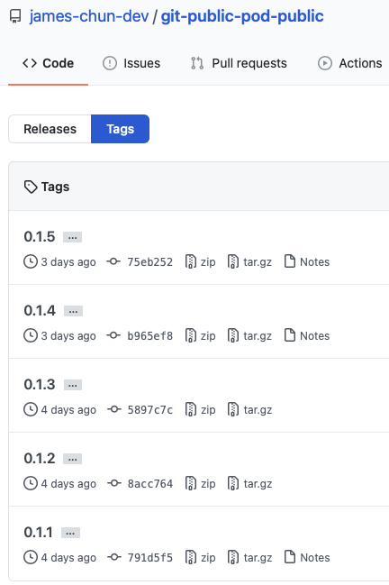389x585 pixels.
Task: Click the zip file icon for tag 0.1.2
Action: pos(191,483)
